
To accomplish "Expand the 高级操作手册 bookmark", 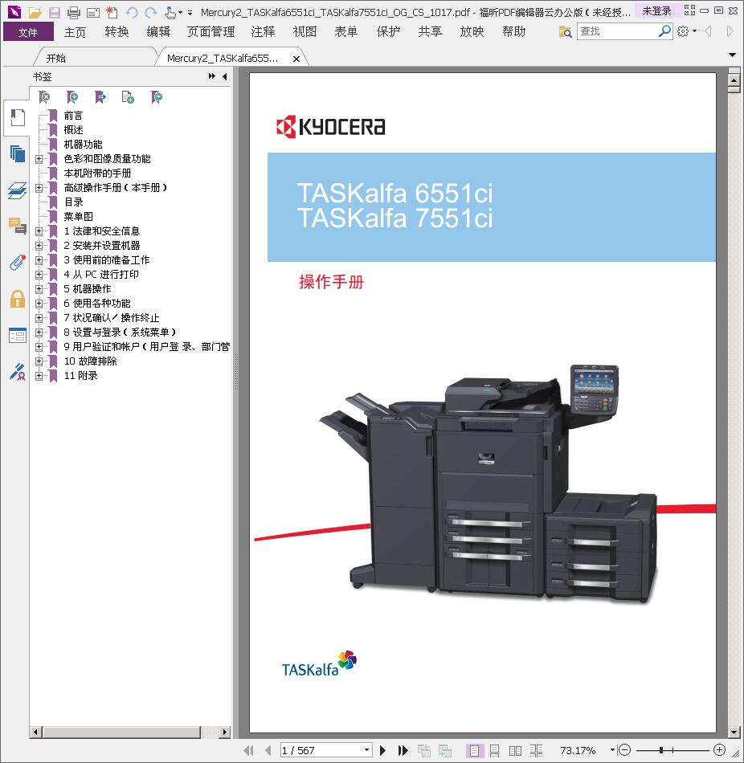I will (39, 188).
